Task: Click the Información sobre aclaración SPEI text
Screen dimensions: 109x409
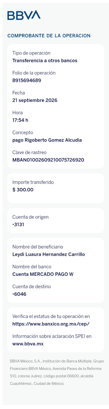Action: point(52,336)
